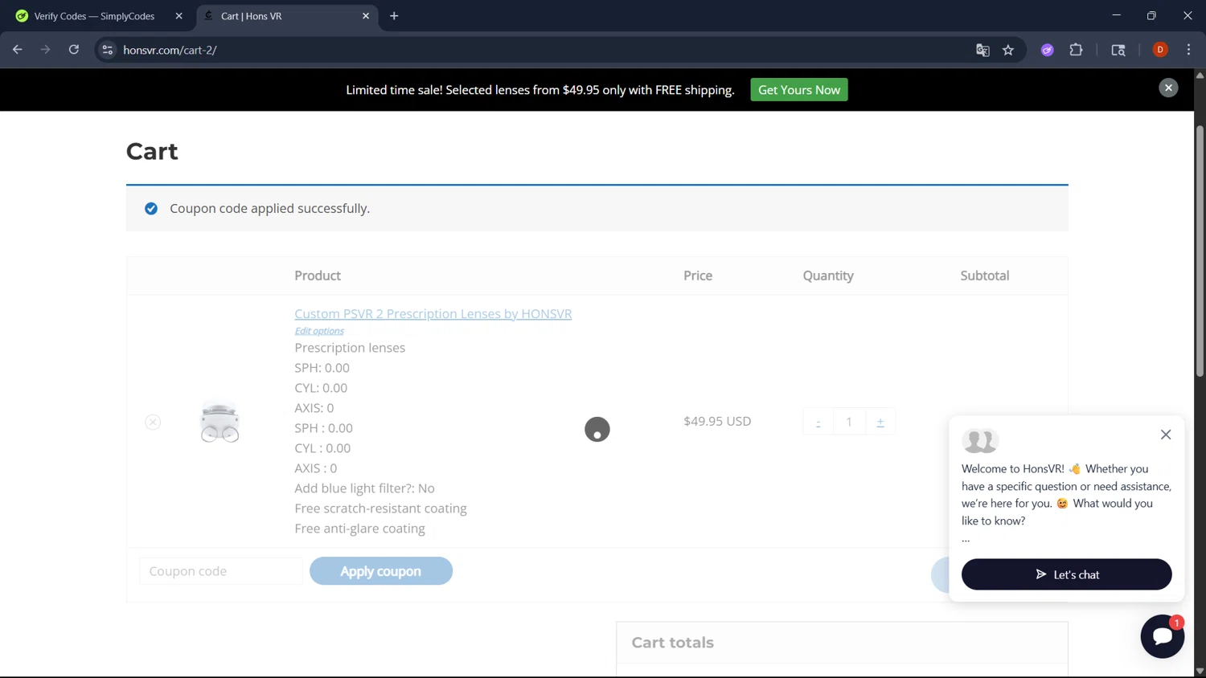
Task: Click Coupon code applied successfully message
Action: 269,208
